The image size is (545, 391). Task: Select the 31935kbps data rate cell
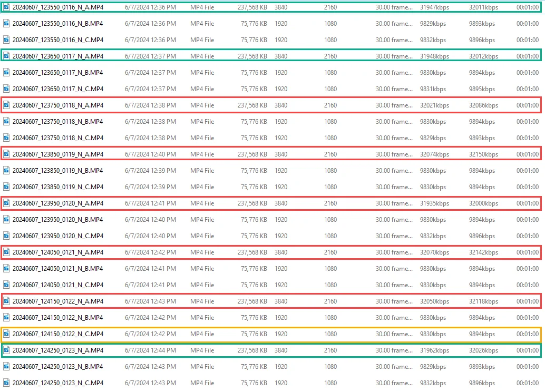(434, 203)
